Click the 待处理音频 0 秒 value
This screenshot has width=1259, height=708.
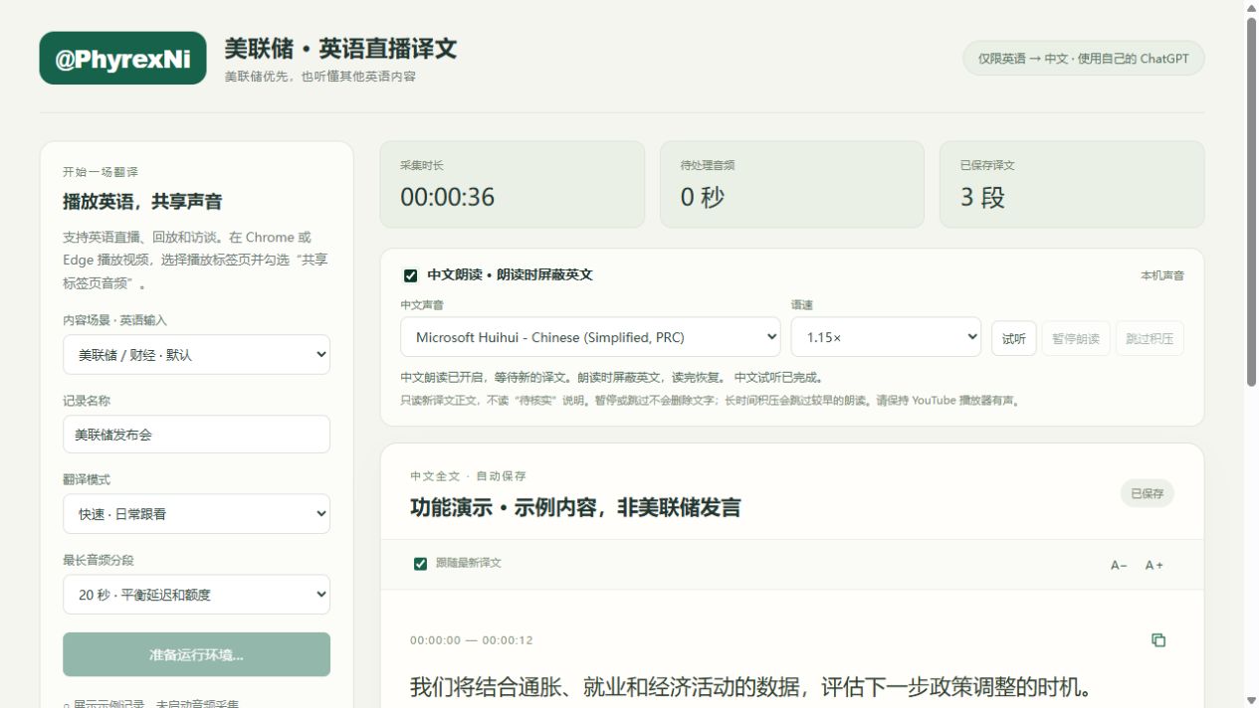pyautogui.click(x=703, y=197)
